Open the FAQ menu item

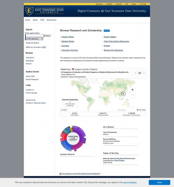42,20
